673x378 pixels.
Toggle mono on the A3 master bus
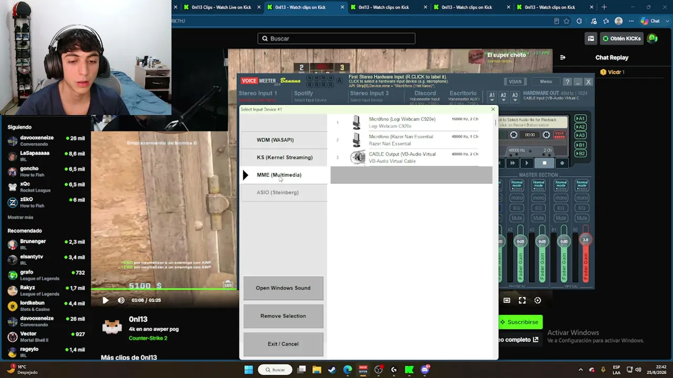point(538,198)
